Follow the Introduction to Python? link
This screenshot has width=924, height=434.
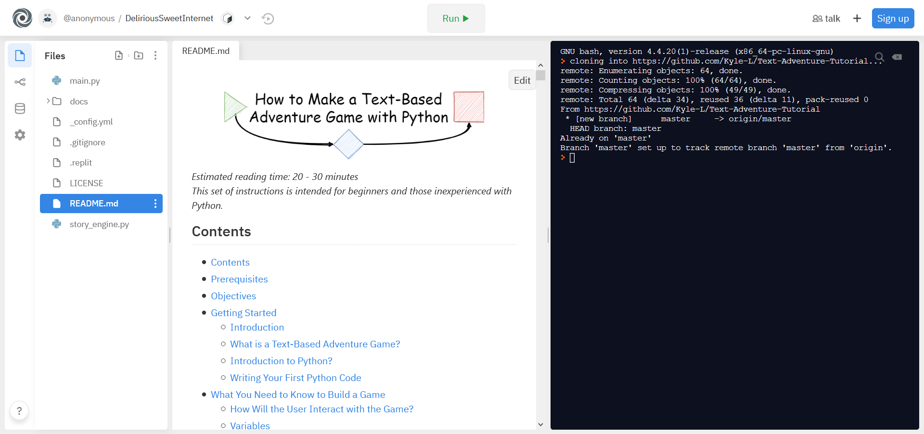(281, 361)
